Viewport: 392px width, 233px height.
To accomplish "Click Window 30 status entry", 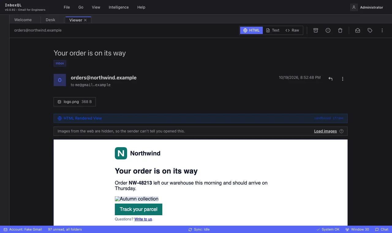I will 357,229.
